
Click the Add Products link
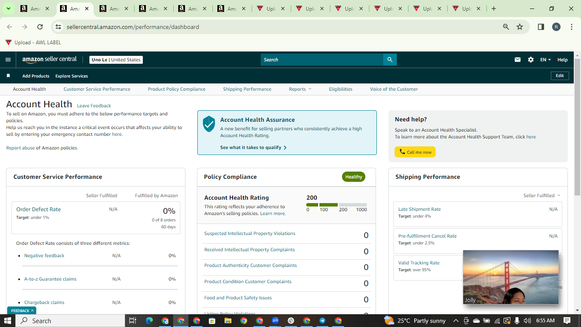pos(36,76)
